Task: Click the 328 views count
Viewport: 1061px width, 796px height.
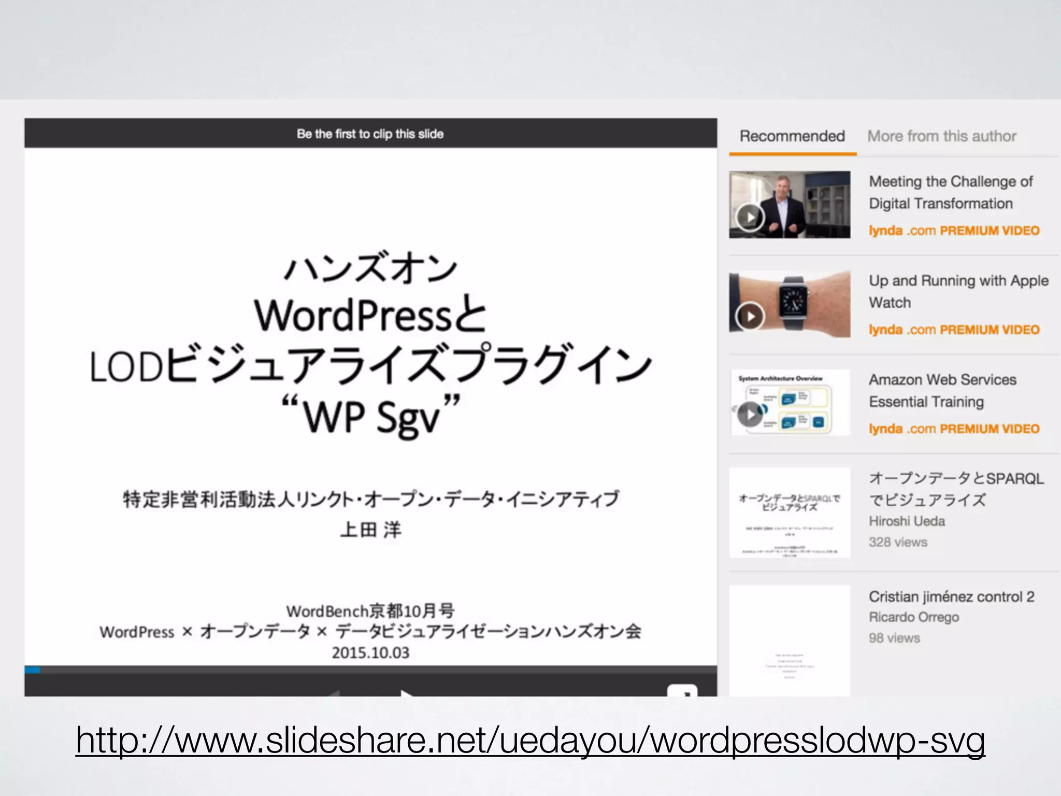Action: click(x=898, y=542)
